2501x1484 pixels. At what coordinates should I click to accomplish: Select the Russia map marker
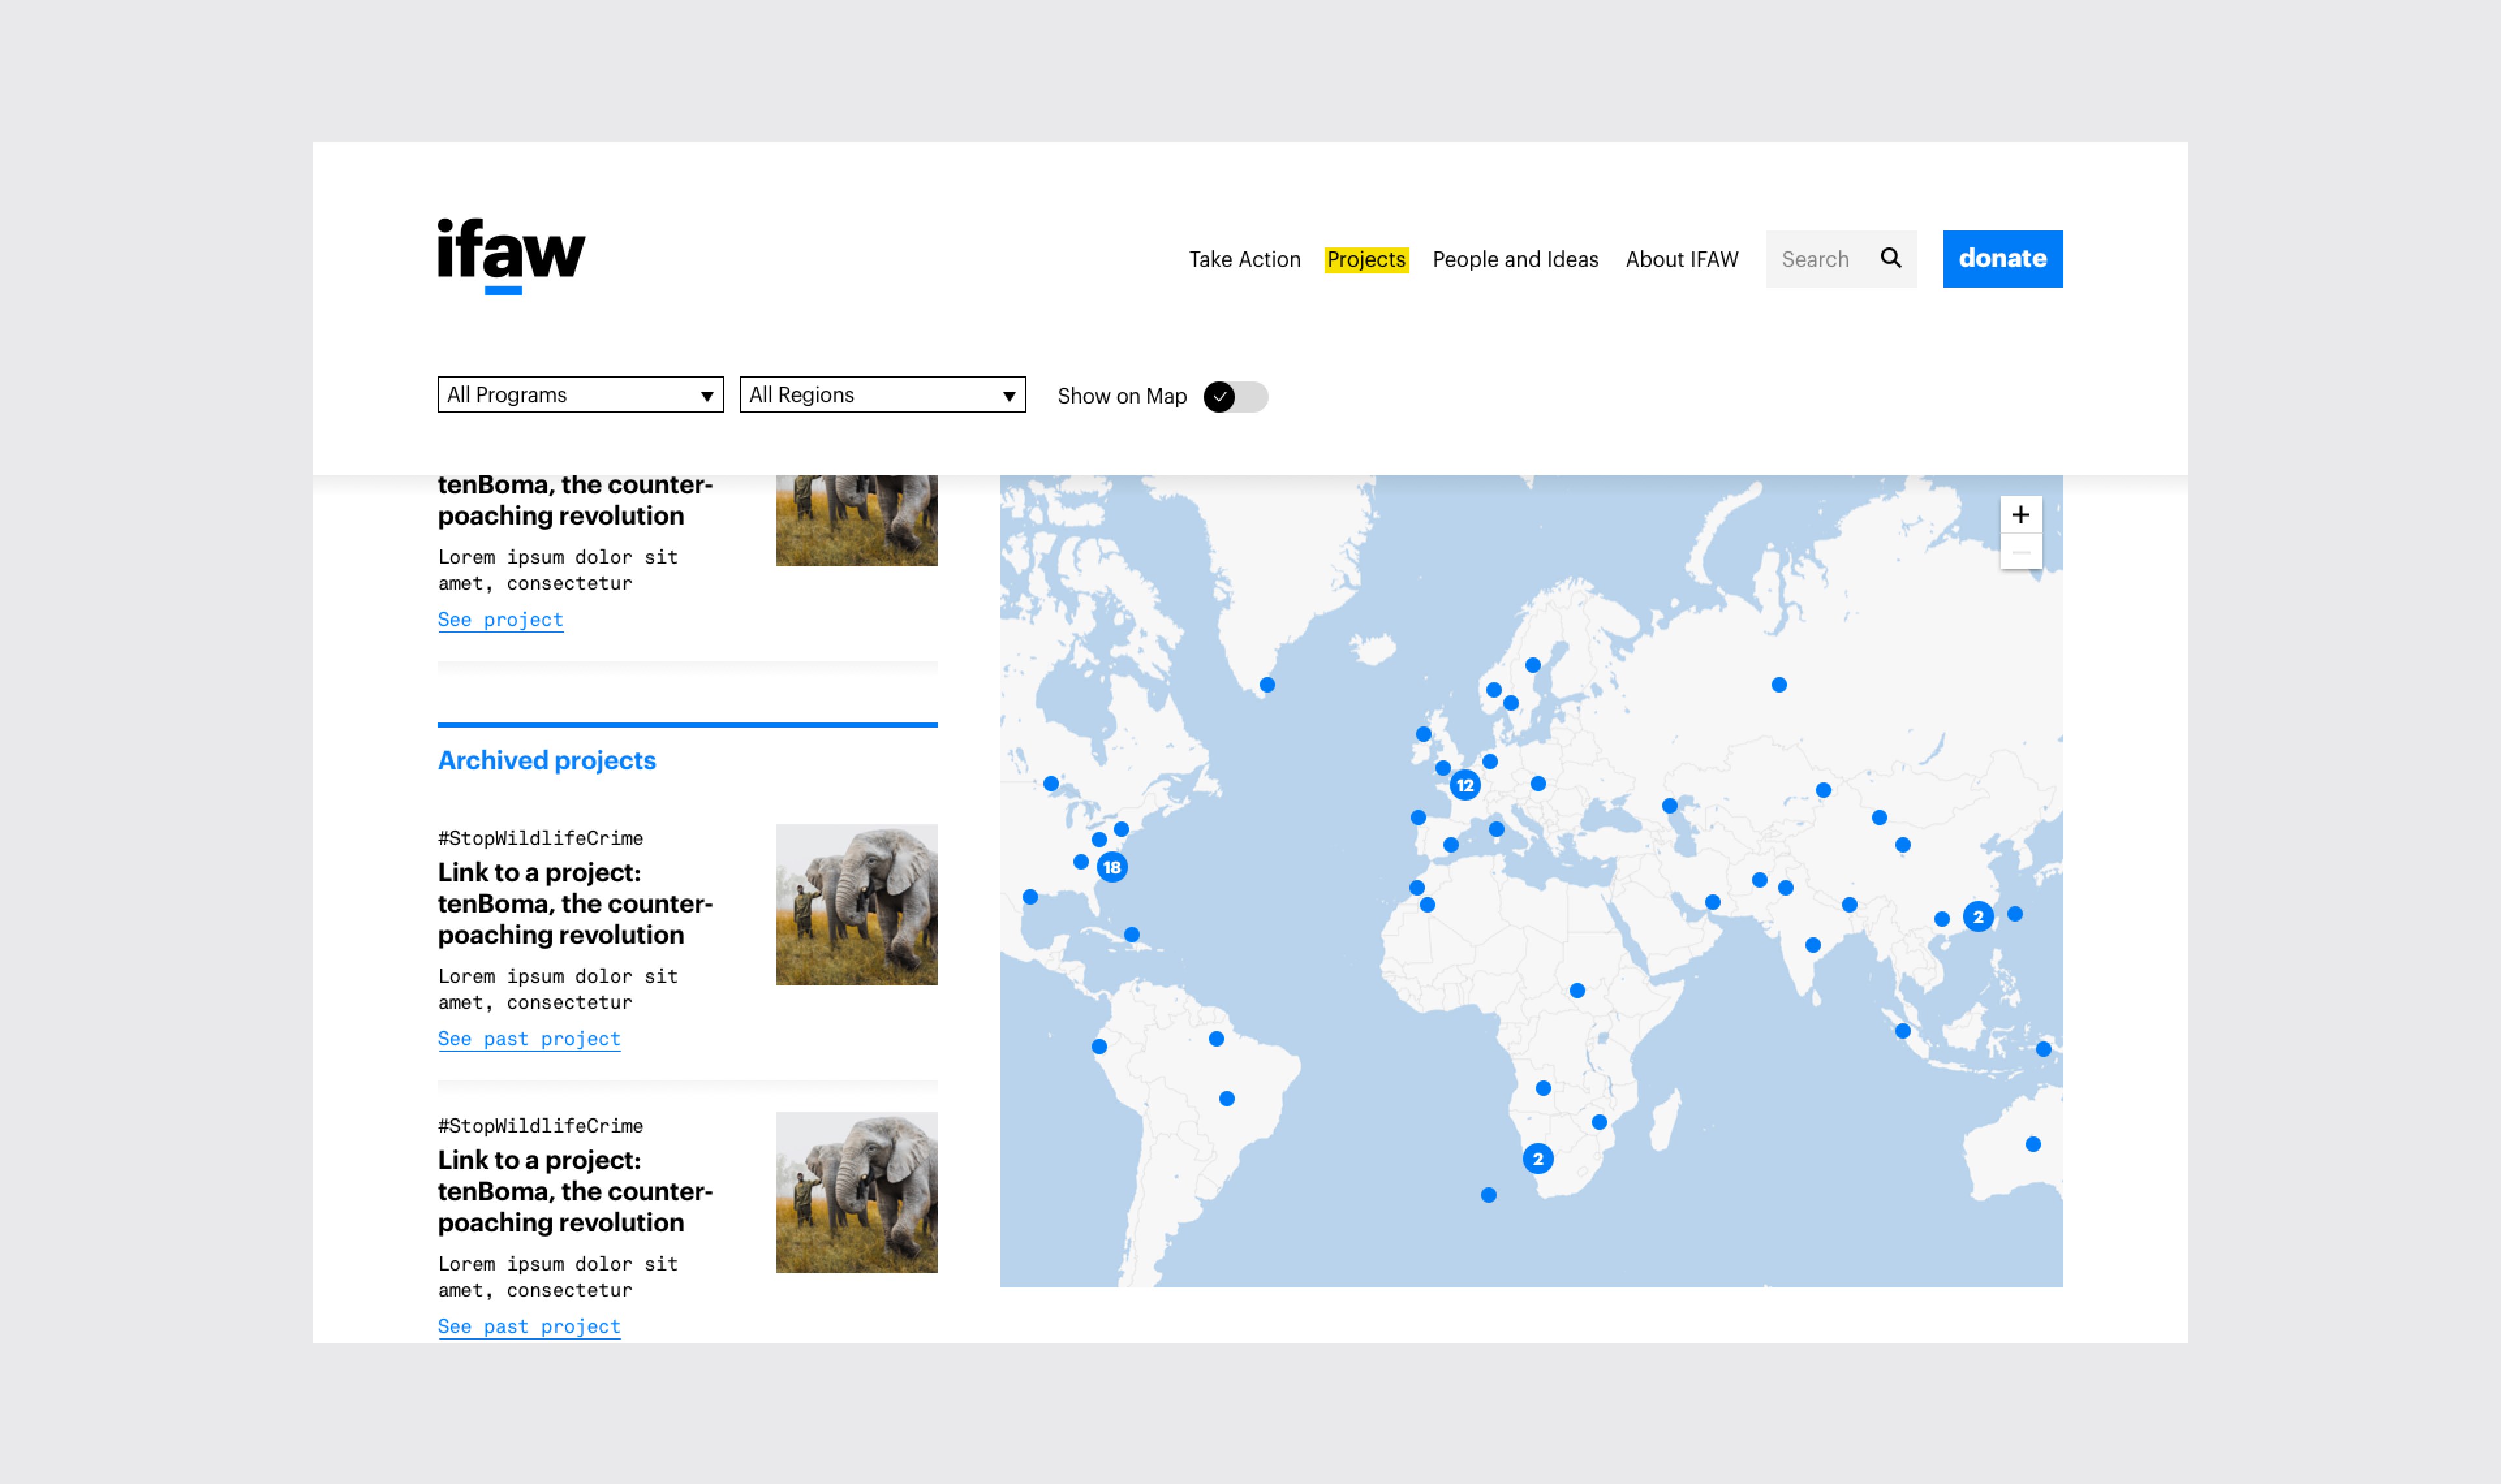[x=1779, y=685]
